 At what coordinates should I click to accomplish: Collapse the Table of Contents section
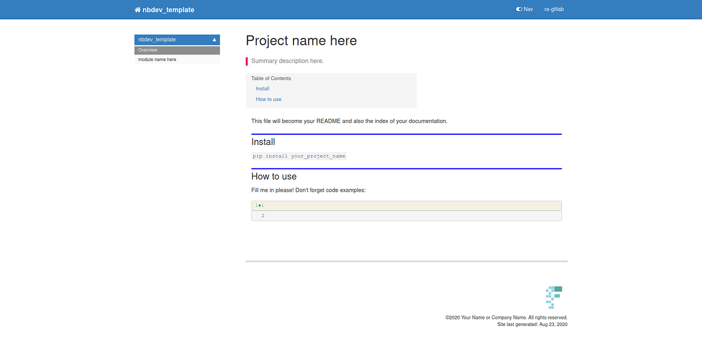coord(271,78)
